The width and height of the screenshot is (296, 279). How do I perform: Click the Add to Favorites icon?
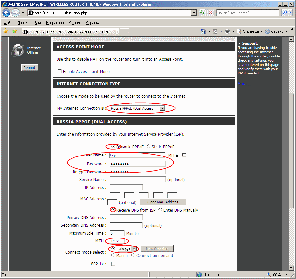point(14,31)
